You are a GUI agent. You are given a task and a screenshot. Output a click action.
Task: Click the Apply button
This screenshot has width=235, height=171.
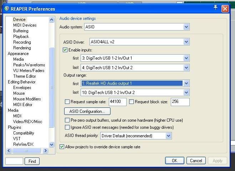tap(218, 161)
